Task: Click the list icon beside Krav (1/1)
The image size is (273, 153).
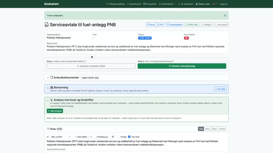Action: point(48,129)
